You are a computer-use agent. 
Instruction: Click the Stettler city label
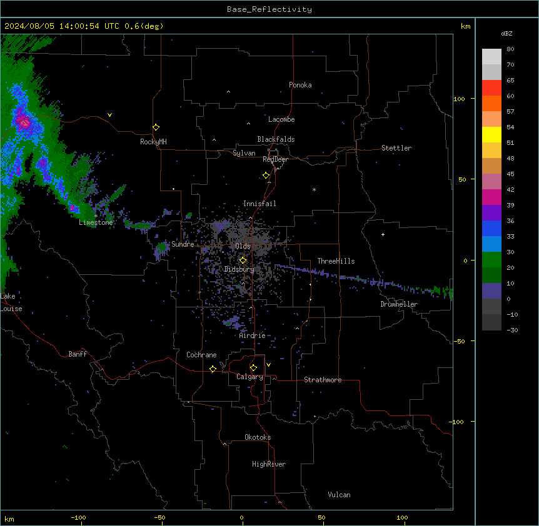(x=396, y=148)
